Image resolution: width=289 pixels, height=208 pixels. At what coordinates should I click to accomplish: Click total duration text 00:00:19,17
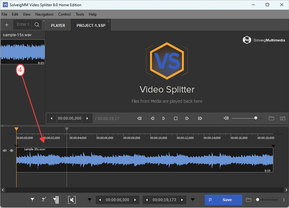click(x=108, y=119)
